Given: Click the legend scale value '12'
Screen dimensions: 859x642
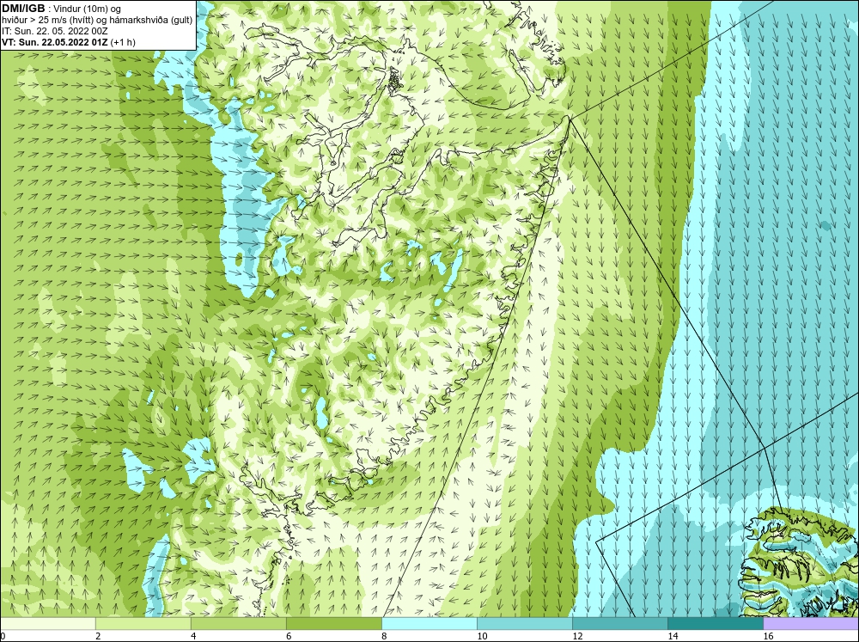Looking at the screenshot, I should tap(577, 636).
